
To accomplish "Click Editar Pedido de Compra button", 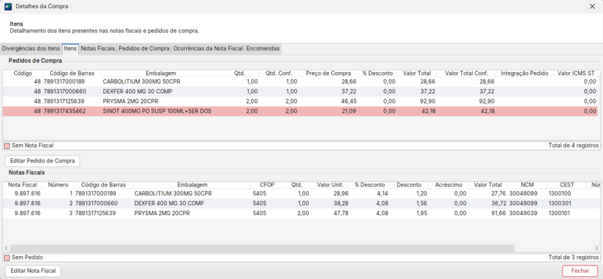I will coord(42,161).
